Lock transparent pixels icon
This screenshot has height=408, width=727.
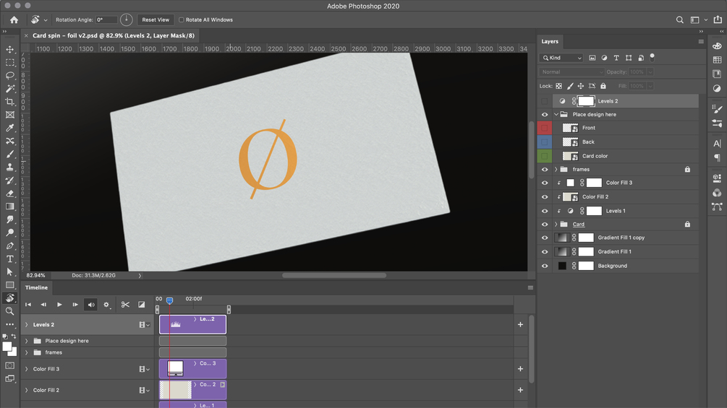[558, 86]
